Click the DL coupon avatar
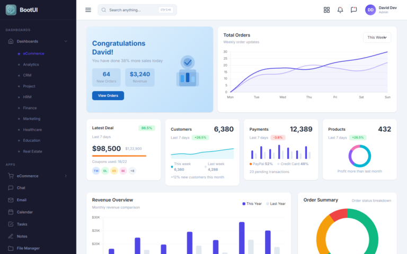This screenshot has height=254, width=407. point(105,171)
